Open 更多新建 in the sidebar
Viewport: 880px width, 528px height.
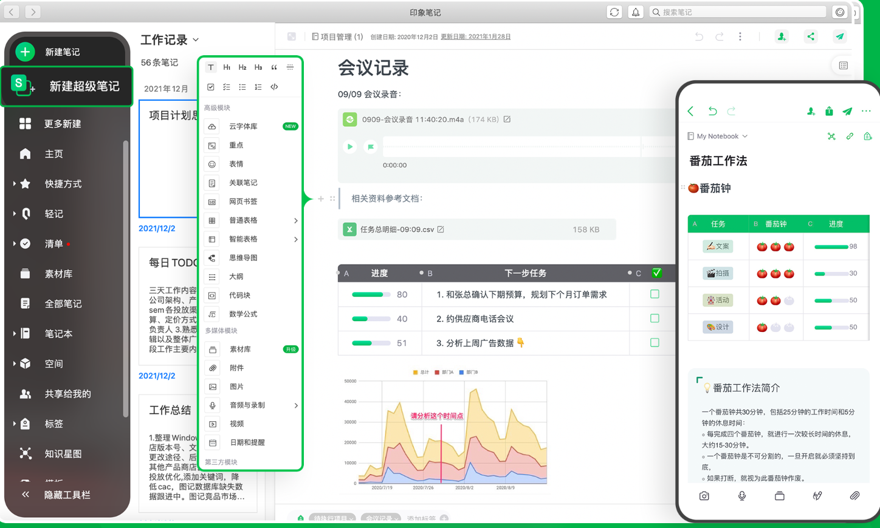[50, 124]
